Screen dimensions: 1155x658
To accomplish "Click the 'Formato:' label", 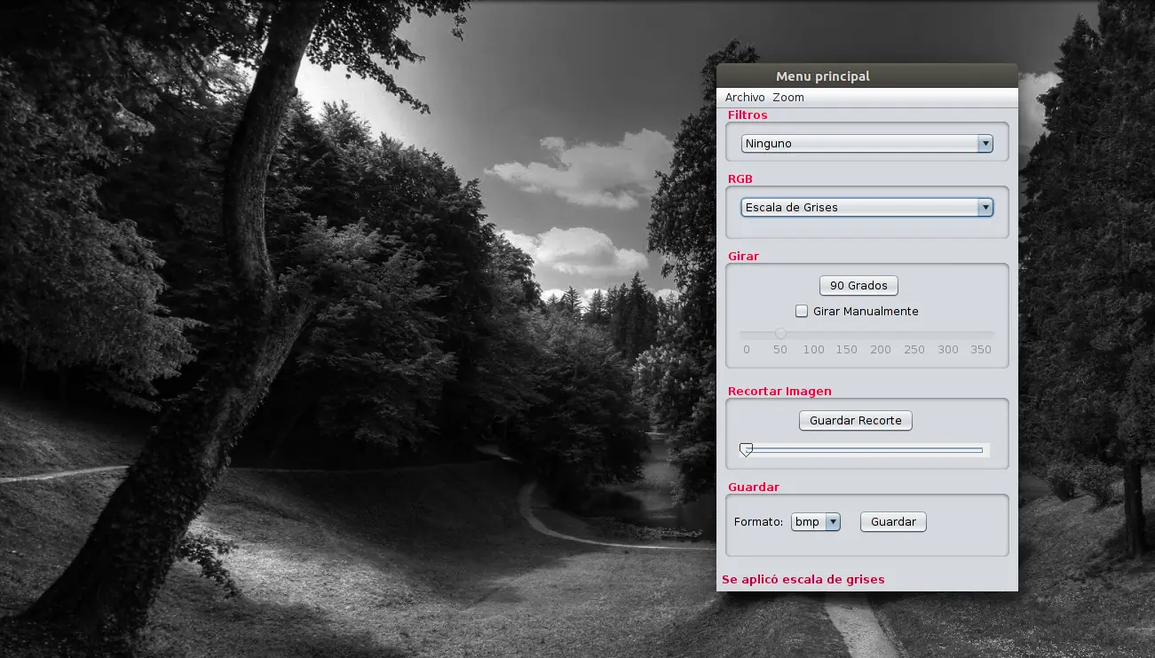I will [x=758, y=522].
